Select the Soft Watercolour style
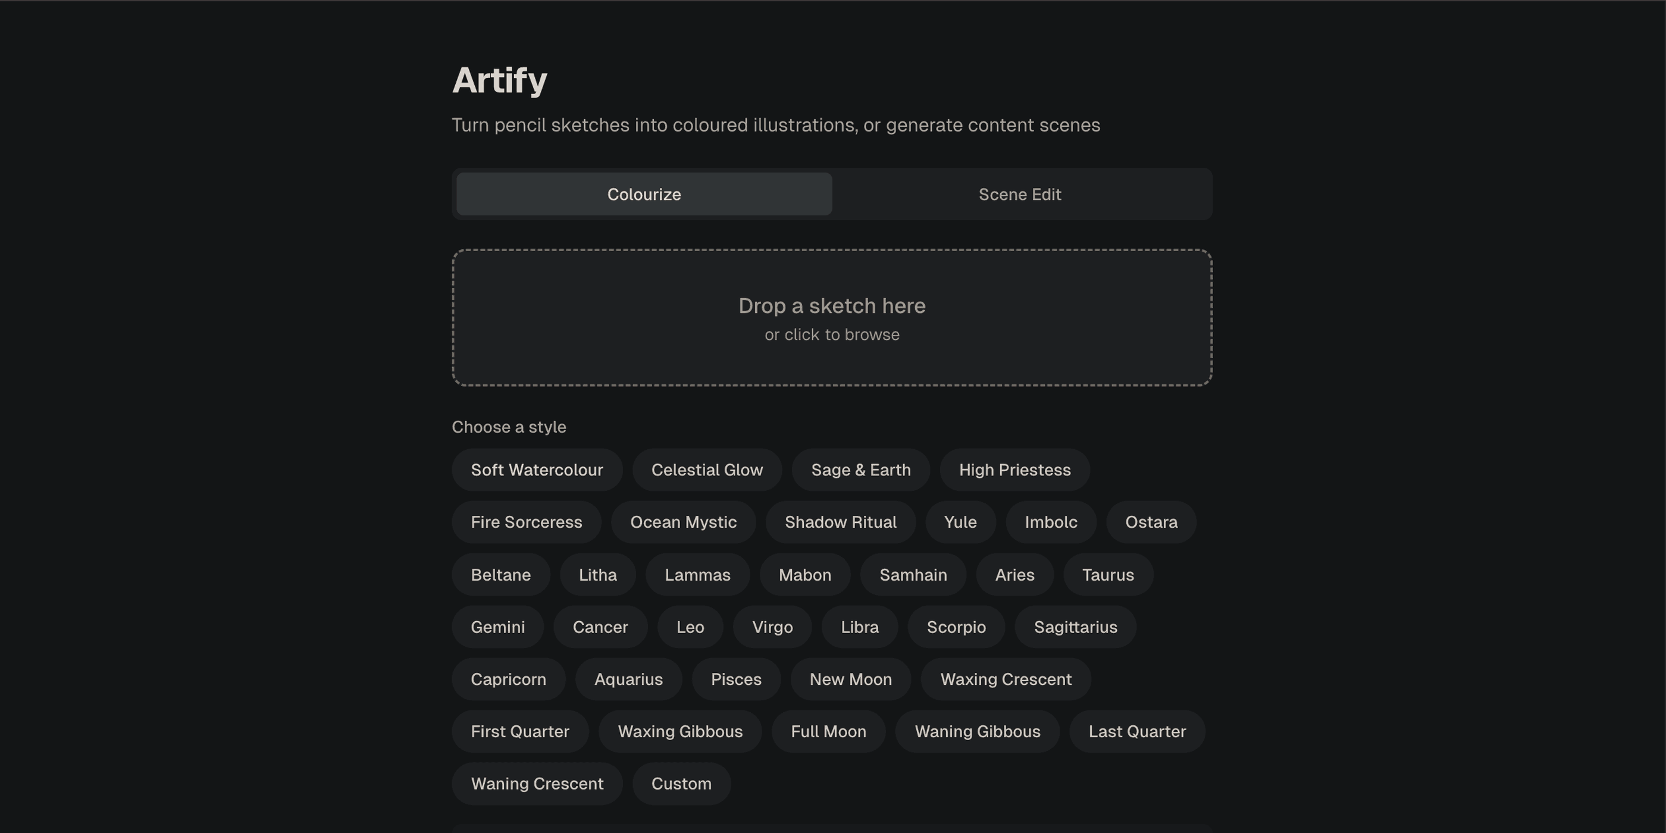Screen dimensions: 1666x833 coord(537,469)
